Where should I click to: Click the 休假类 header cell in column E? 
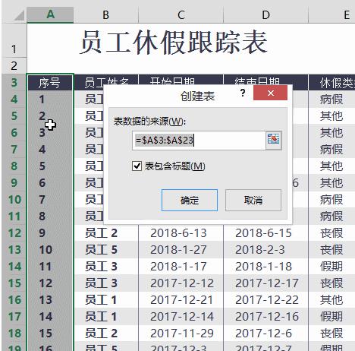click(x=331, y=83)
